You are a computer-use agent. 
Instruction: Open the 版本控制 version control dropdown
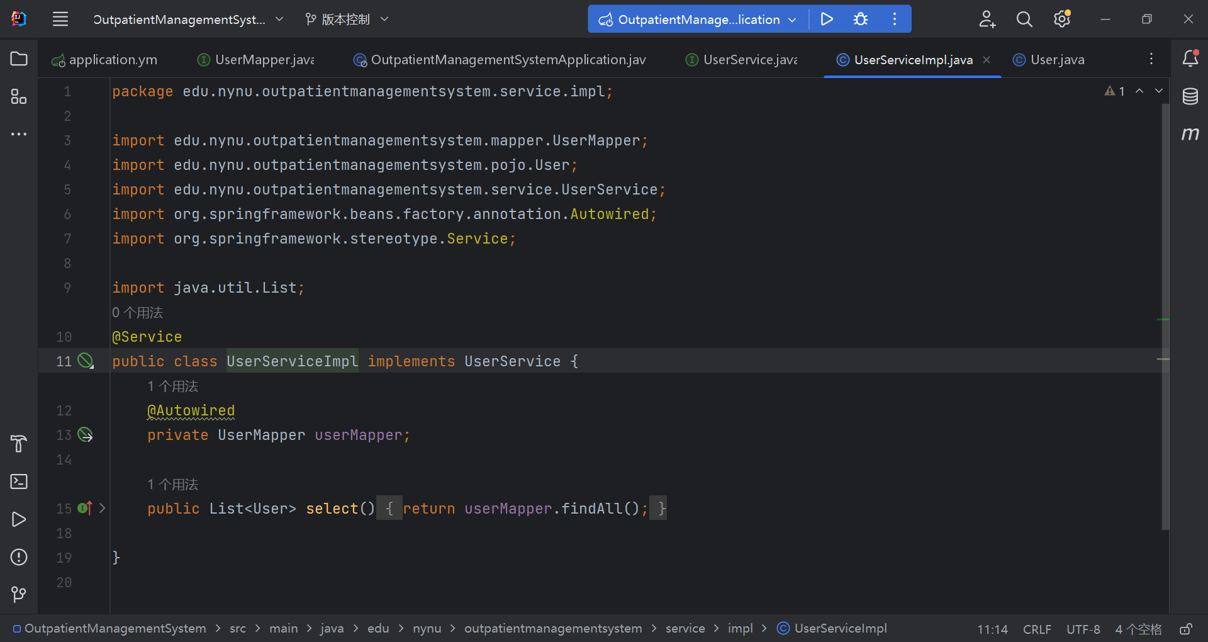point(347,20)
